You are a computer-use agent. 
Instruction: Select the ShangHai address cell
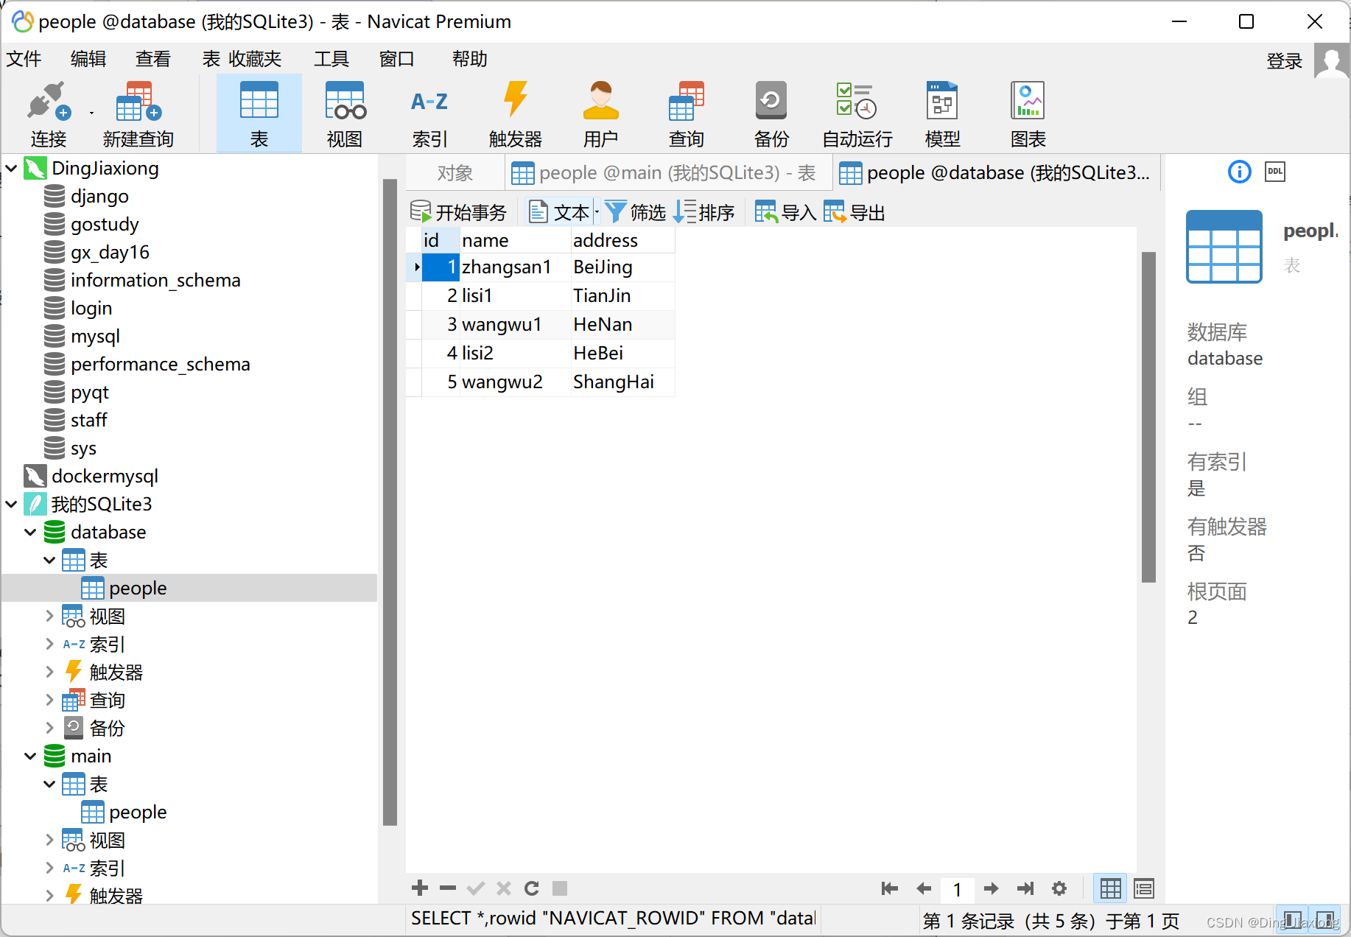622,382
